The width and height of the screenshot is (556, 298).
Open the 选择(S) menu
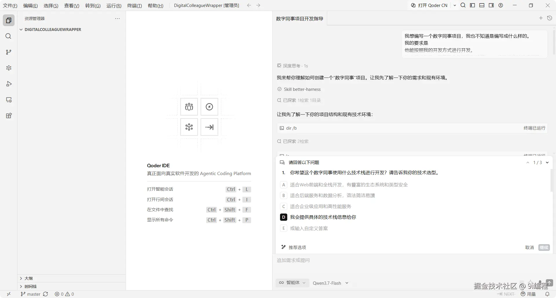click(51, 5)
